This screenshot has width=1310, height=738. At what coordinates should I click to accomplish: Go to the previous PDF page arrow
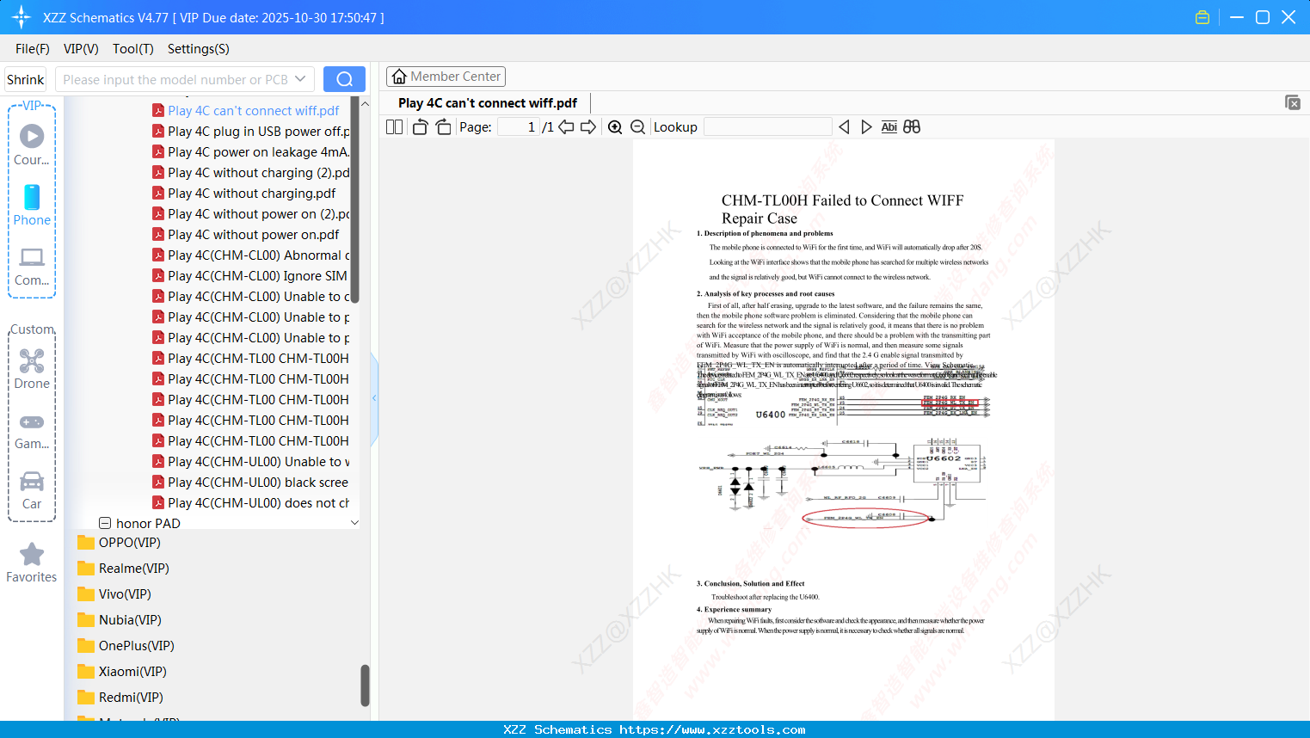tap(566, 127)
